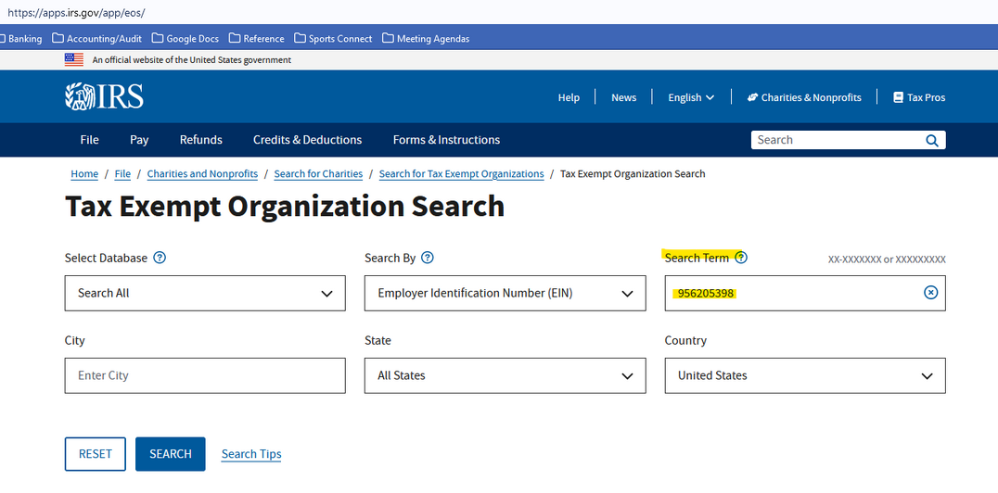
Task: Expand the Select Database dropdown
Action: [205, 293]
